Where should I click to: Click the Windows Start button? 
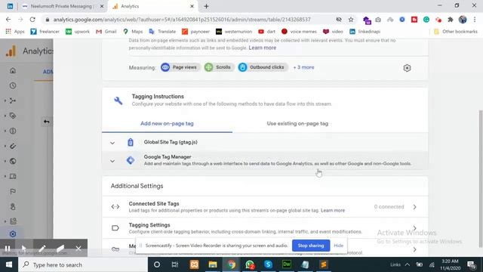click(9, 264)
